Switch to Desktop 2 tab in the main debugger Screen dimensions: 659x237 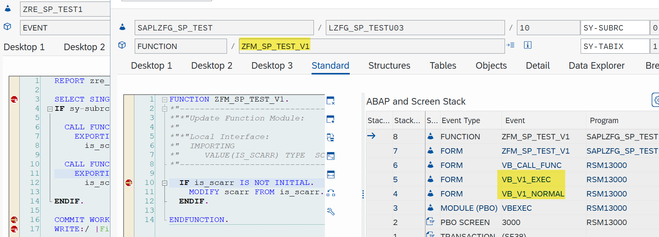point(212,66)
